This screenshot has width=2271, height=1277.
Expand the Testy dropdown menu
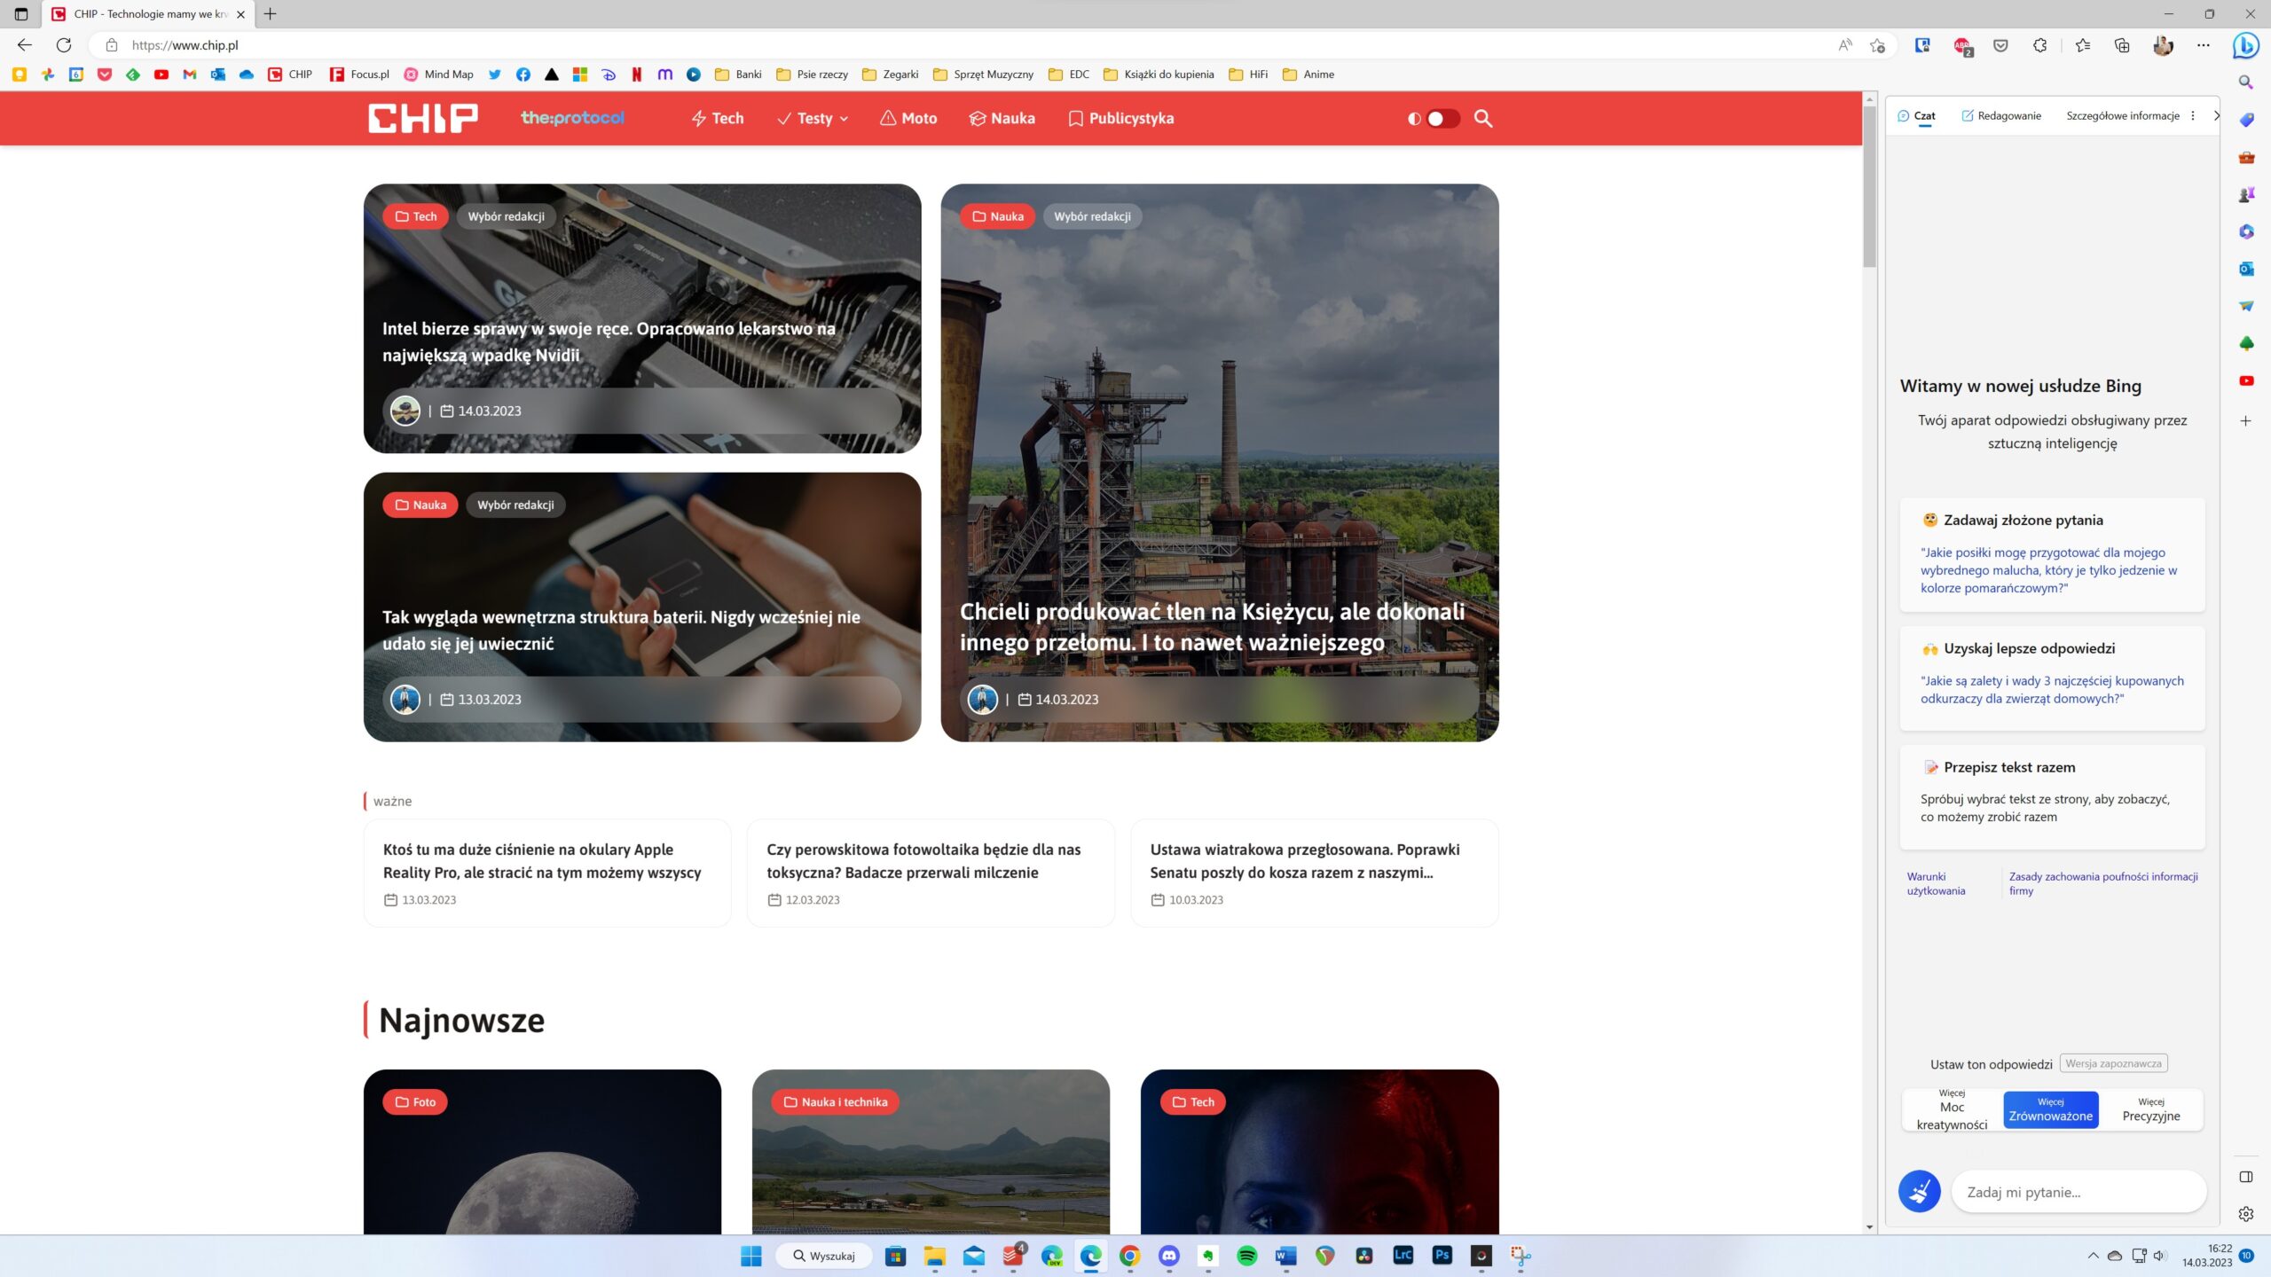pos(813,118)
